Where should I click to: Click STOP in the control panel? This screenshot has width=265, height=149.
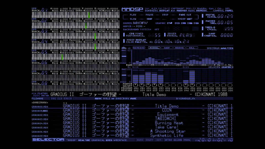click(x=165, y=15)
